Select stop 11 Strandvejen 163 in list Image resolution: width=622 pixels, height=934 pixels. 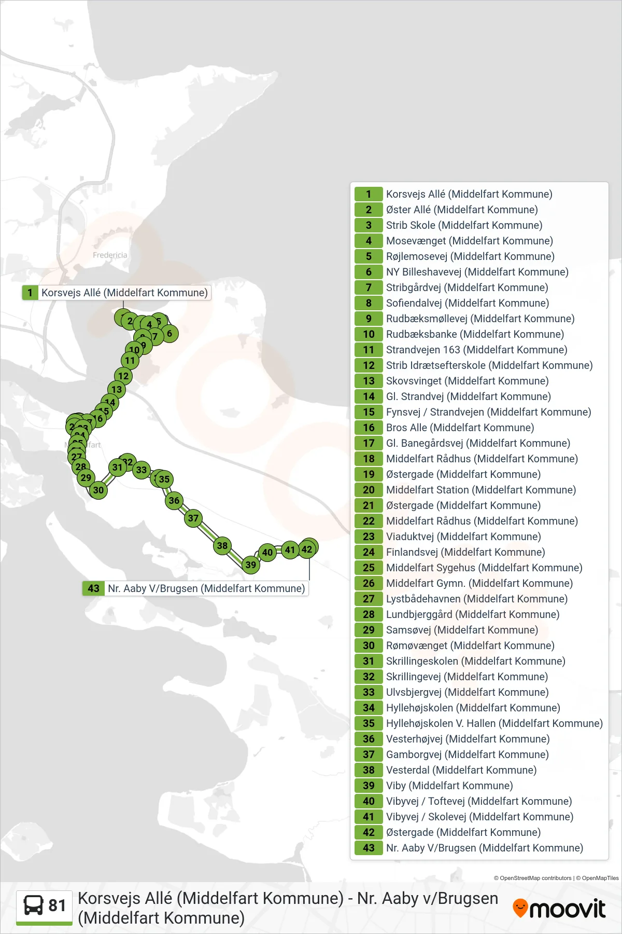479,350
